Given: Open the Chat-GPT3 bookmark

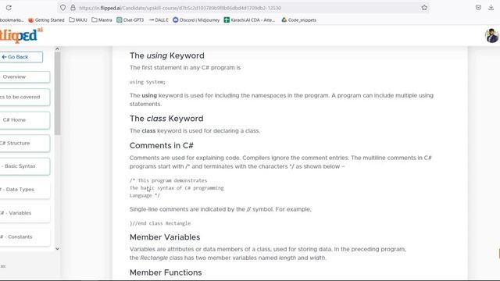Looking at the screenshot, I should pos(130,20).
